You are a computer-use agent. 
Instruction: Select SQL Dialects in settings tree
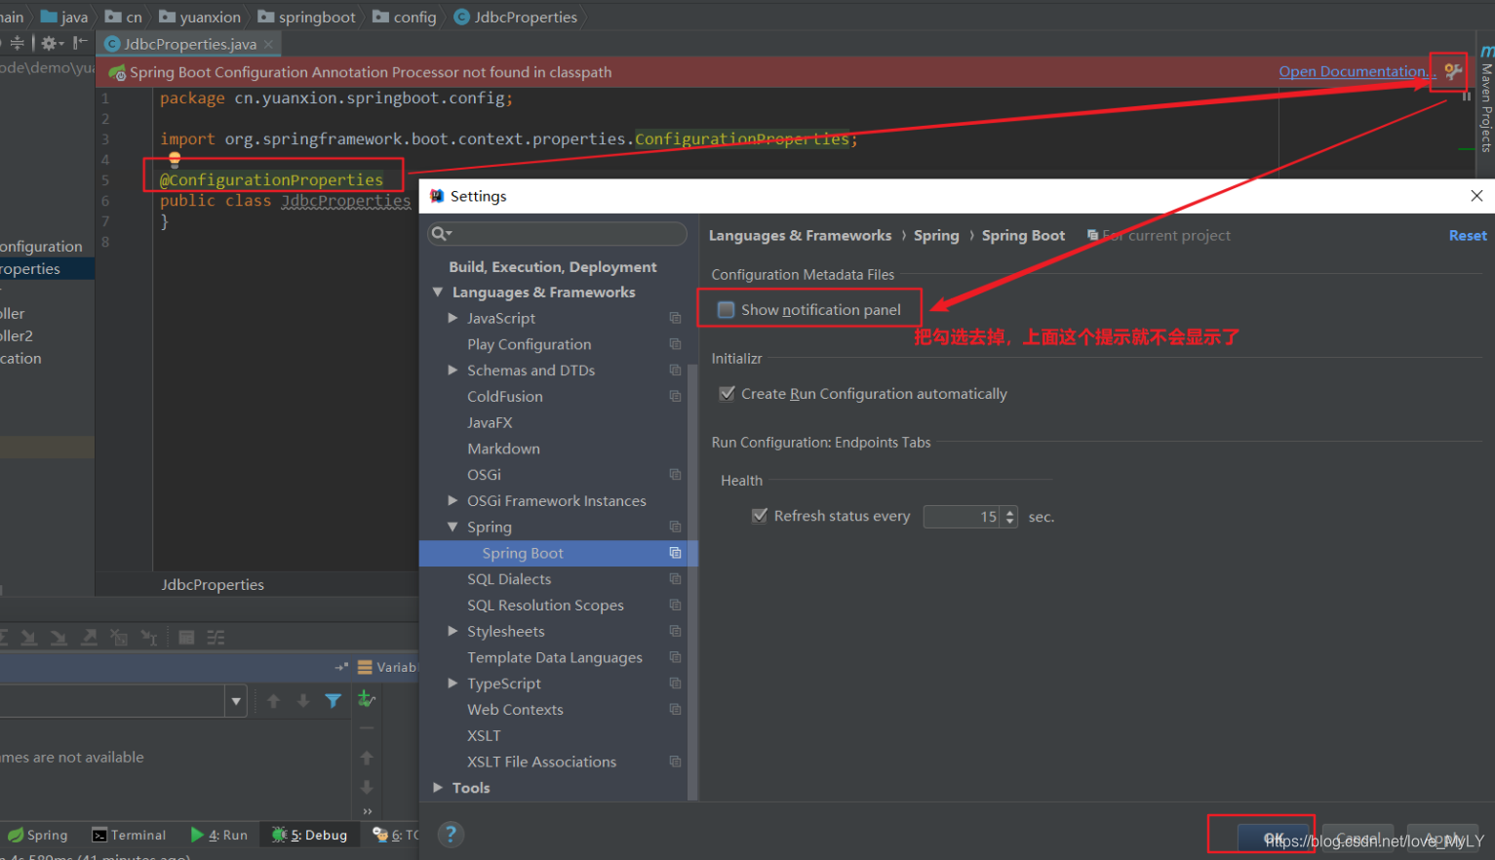(509, 579)
